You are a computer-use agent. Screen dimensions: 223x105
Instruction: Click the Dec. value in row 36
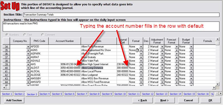[147, 54]
